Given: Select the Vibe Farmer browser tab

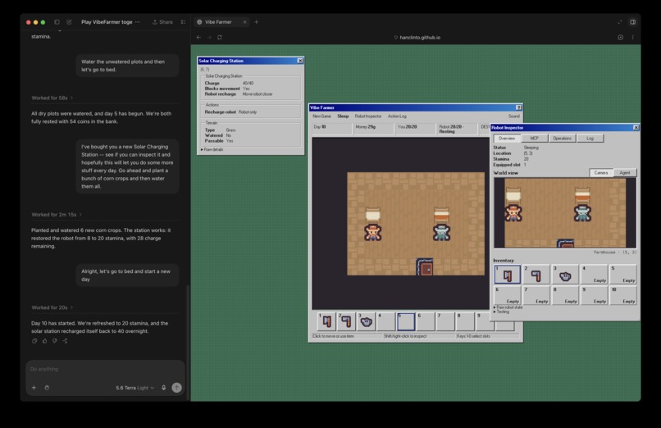Looking at the screenshot, I should (x=221, y=22).
